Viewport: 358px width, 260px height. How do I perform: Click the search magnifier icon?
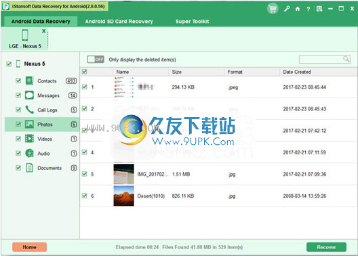tap(346, 60)
